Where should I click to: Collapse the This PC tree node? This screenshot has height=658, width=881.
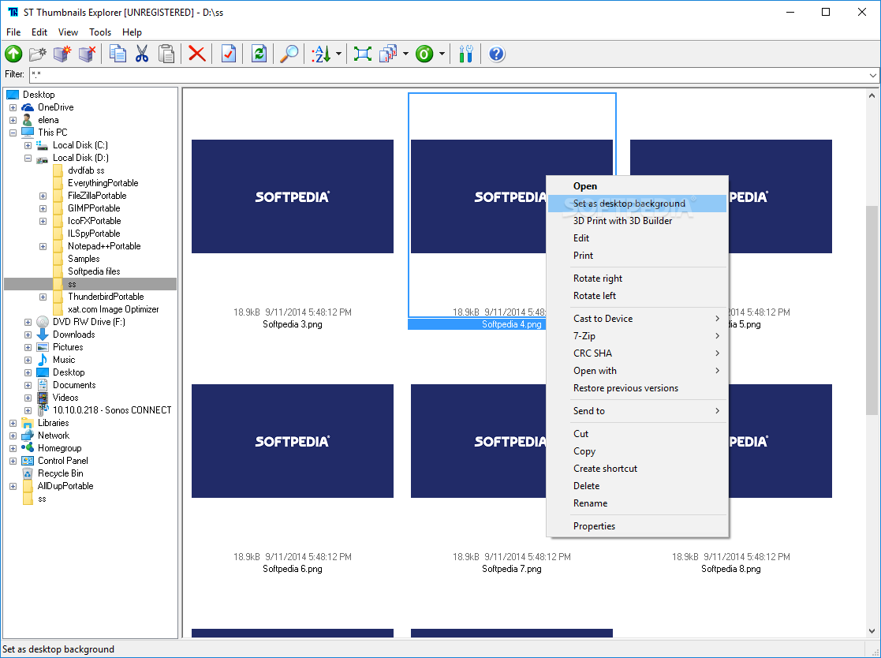(13, 133)
